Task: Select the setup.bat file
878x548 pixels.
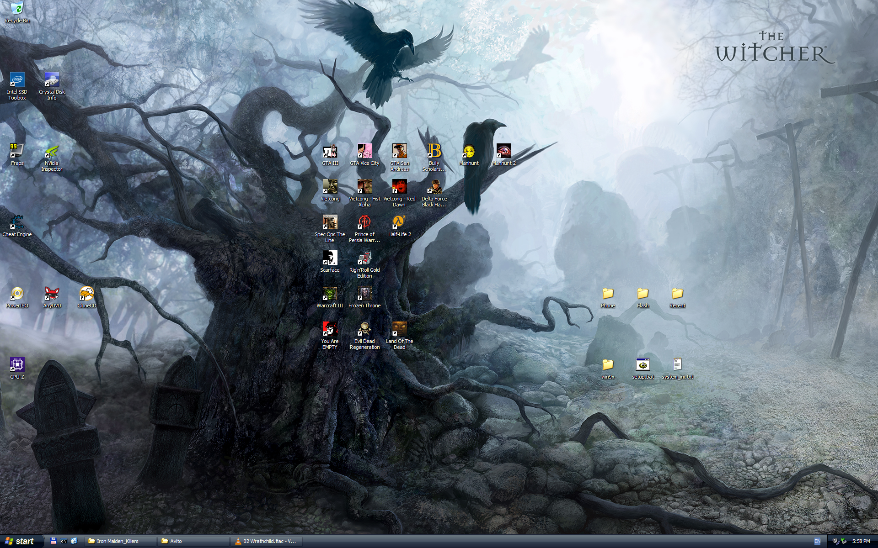Action: coord(642,365)
